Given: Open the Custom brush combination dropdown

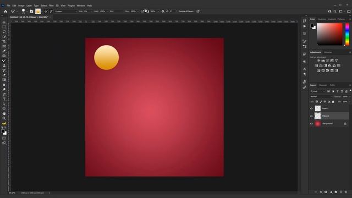Looking at the screenshot, I should (66, 11).
